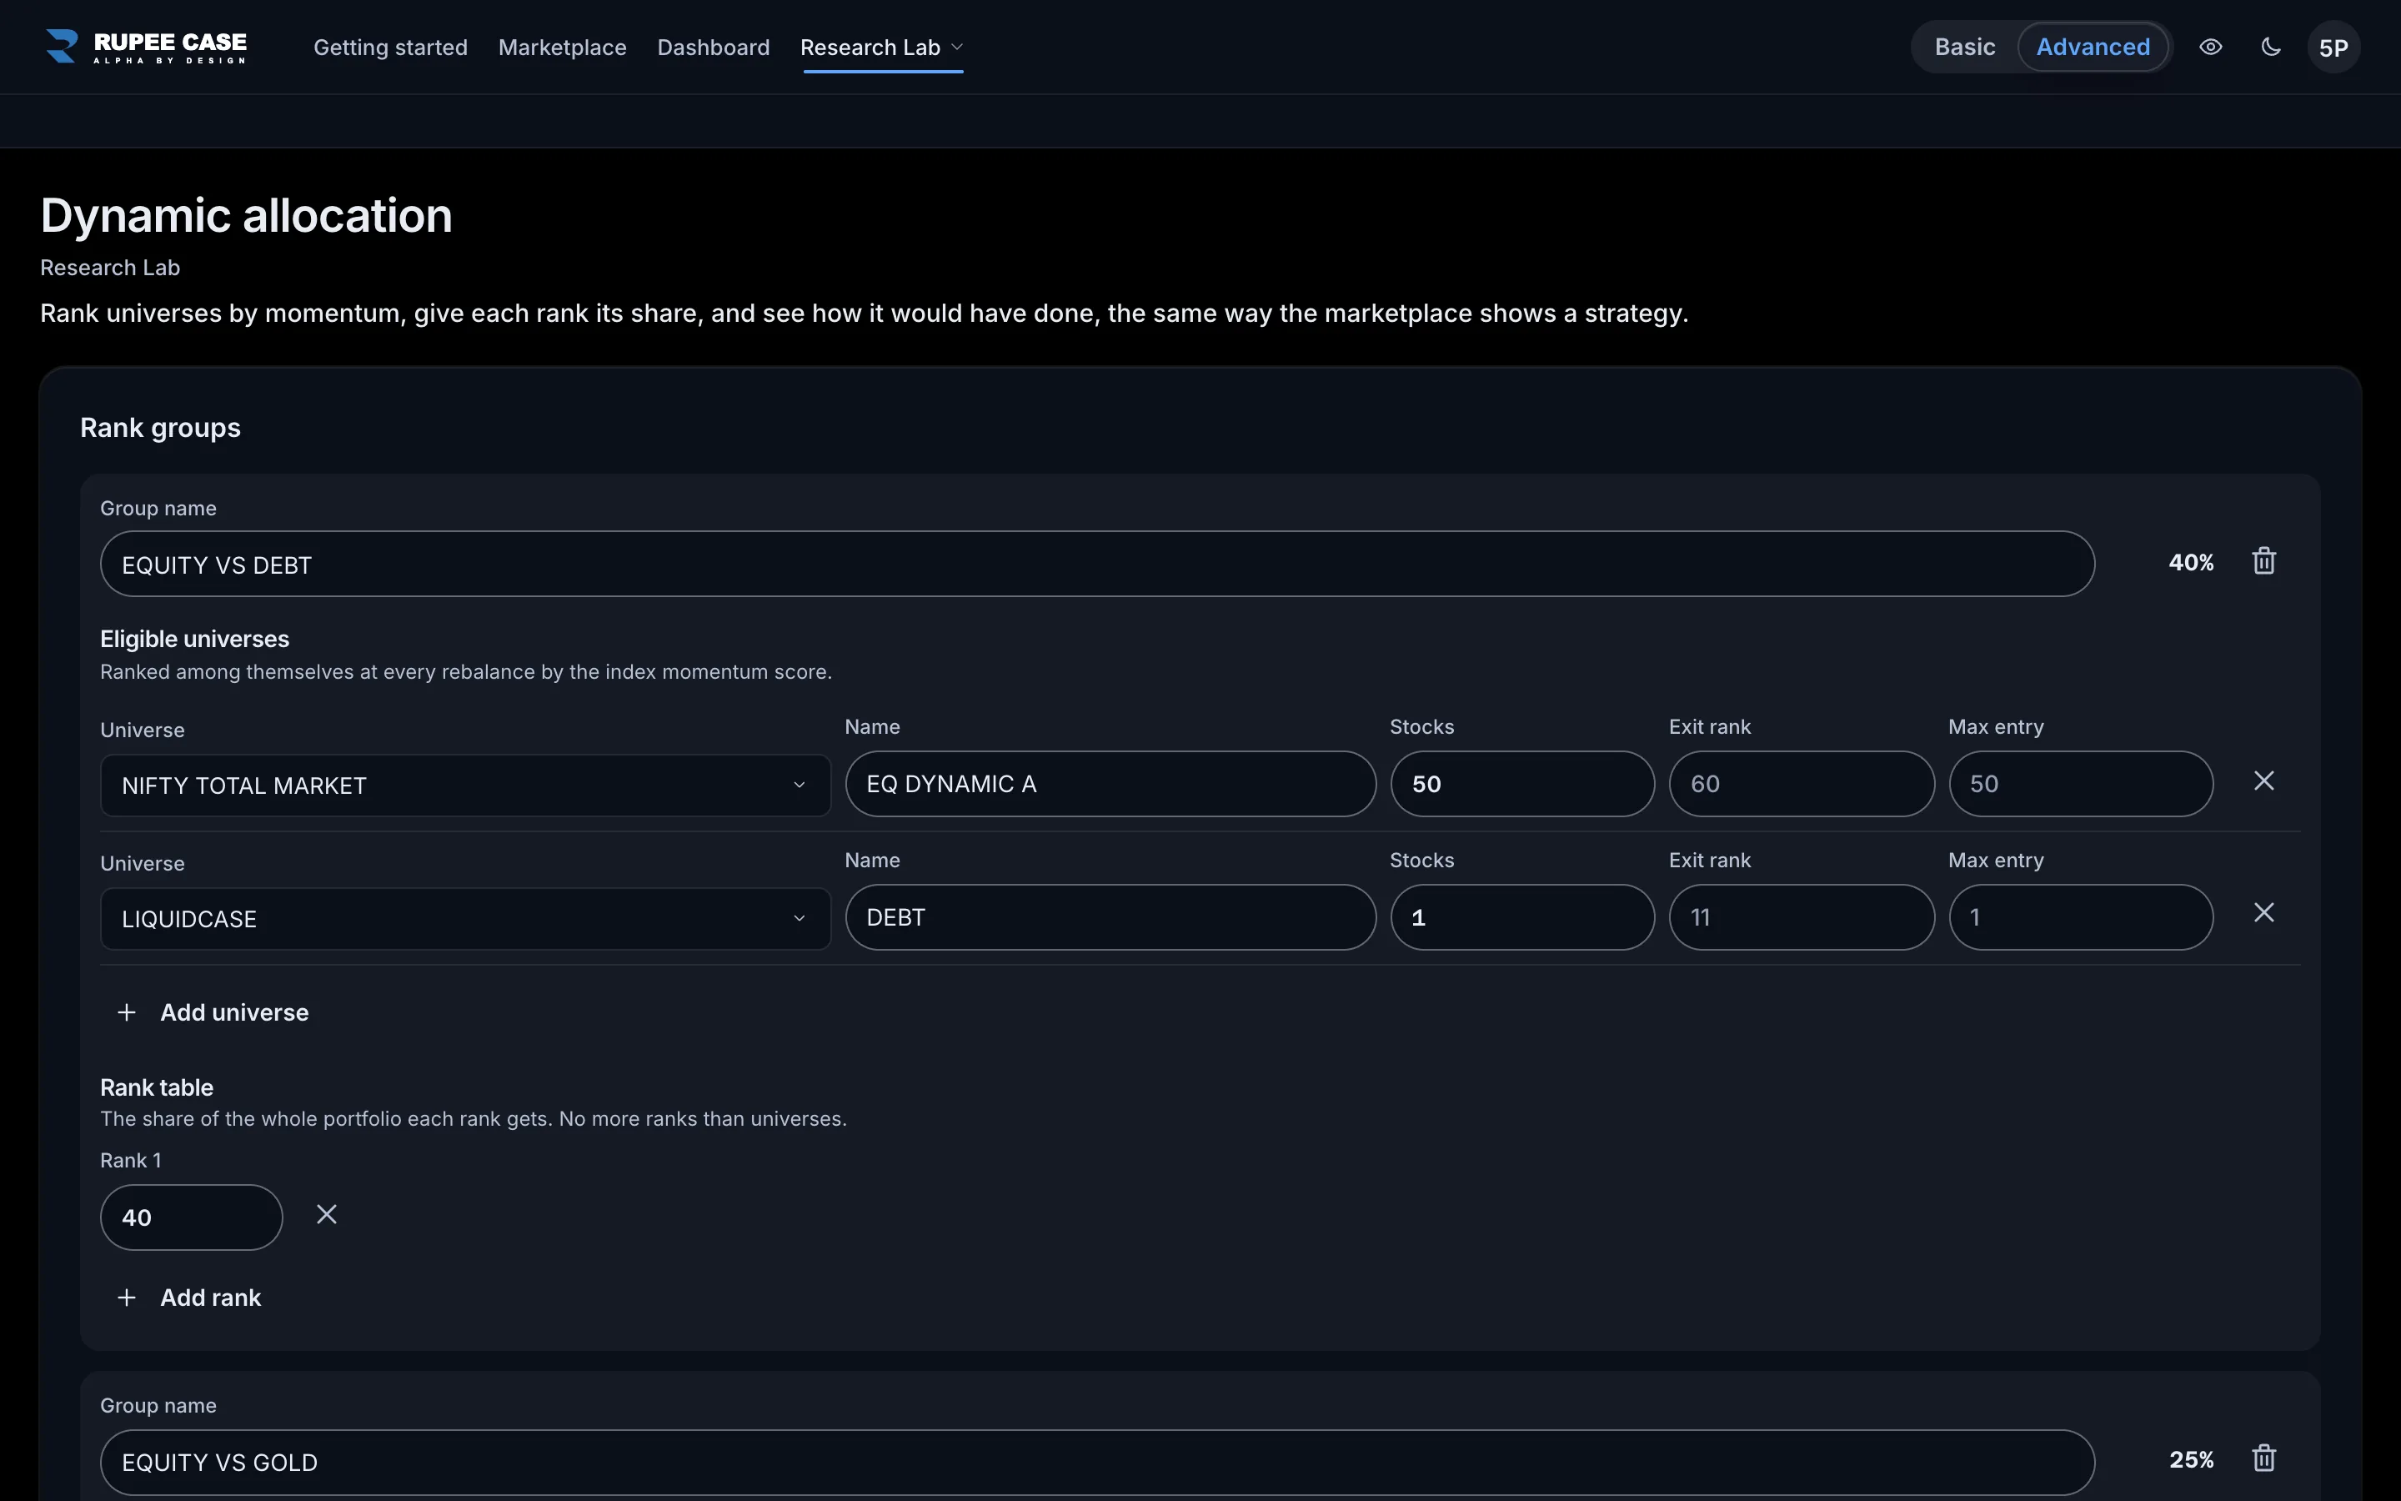Toggle the eye visibility icon in header
The image size is (2401, 1501).
(x=2209, y=47)
